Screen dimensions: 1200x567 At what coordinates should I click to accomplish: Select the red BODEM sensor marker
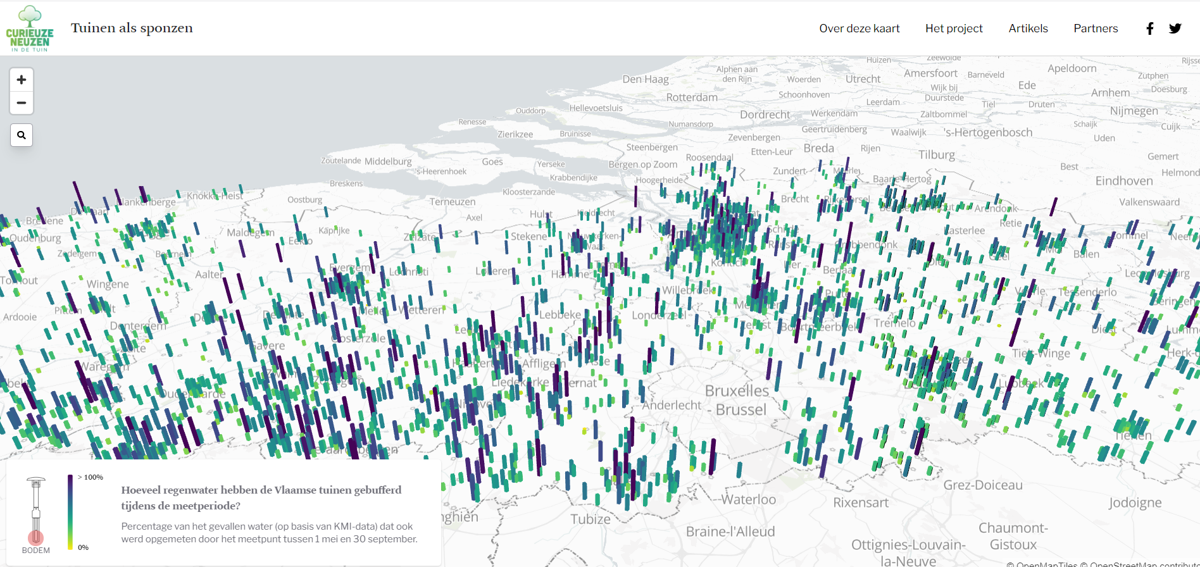(36, 537)
